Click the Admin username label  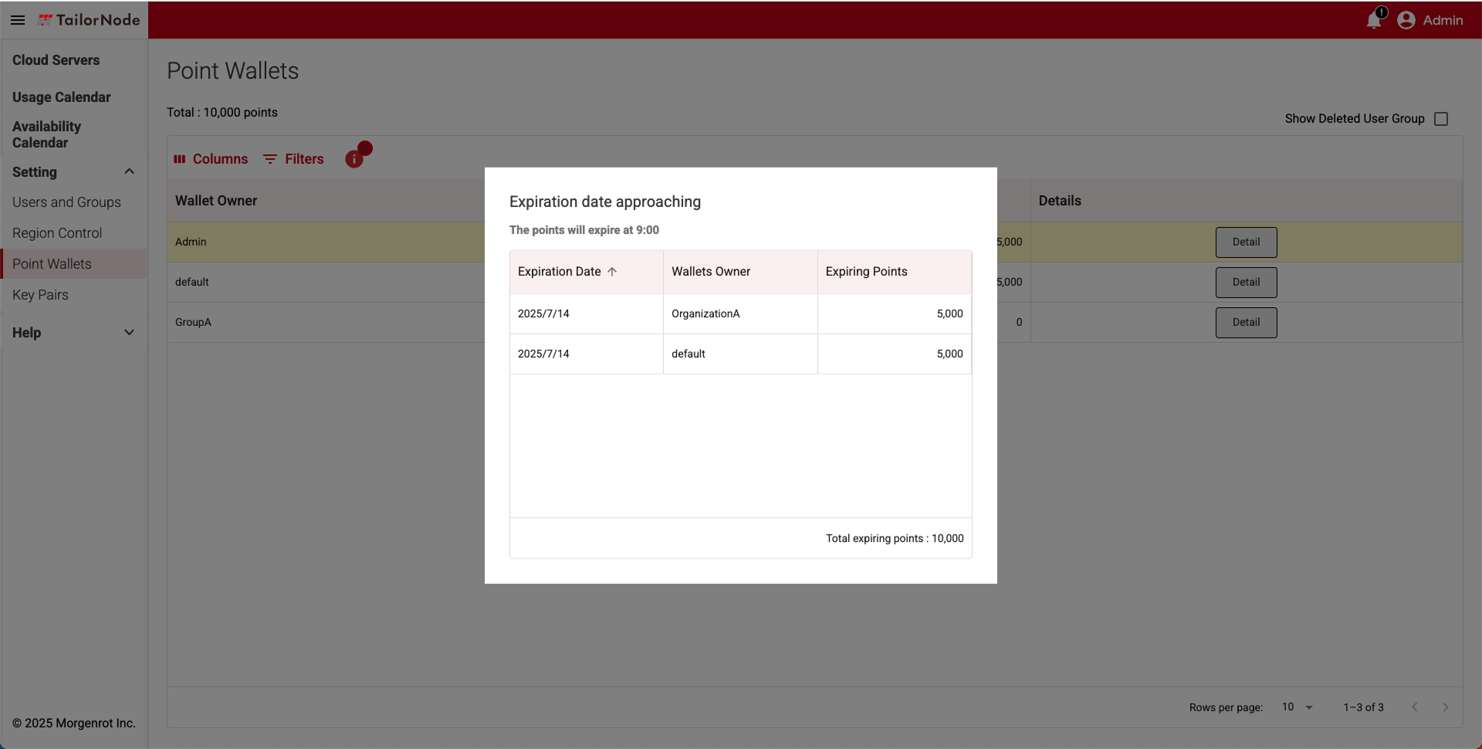click(x=1443, y=20)
